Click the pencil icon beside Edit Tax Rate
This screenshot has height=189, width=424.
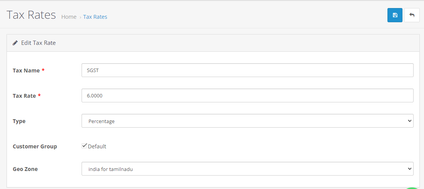coord(15,43)
